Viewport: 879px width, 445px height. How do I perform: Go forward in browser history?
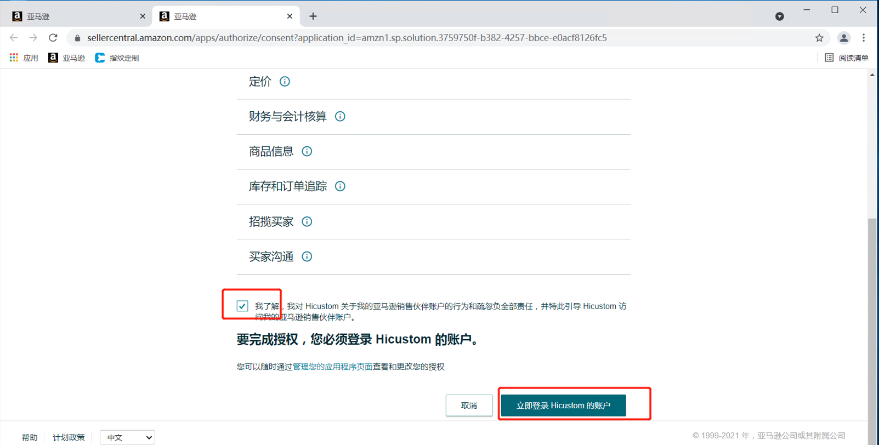coord(33,38)
